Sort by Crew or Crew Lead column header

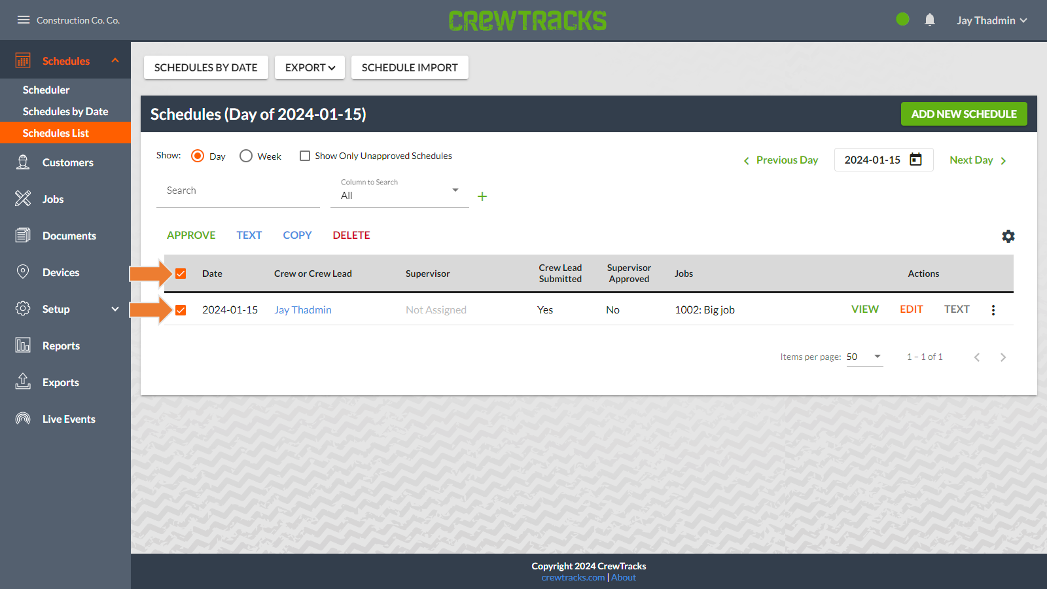[313, 274]
